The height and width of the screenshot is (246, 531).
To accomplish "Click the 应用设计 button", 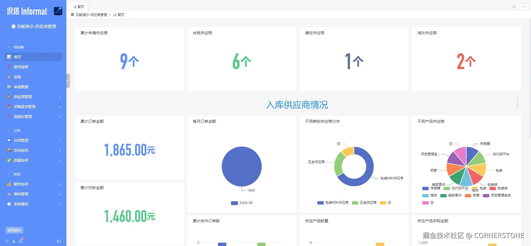I will coord(14,230).
